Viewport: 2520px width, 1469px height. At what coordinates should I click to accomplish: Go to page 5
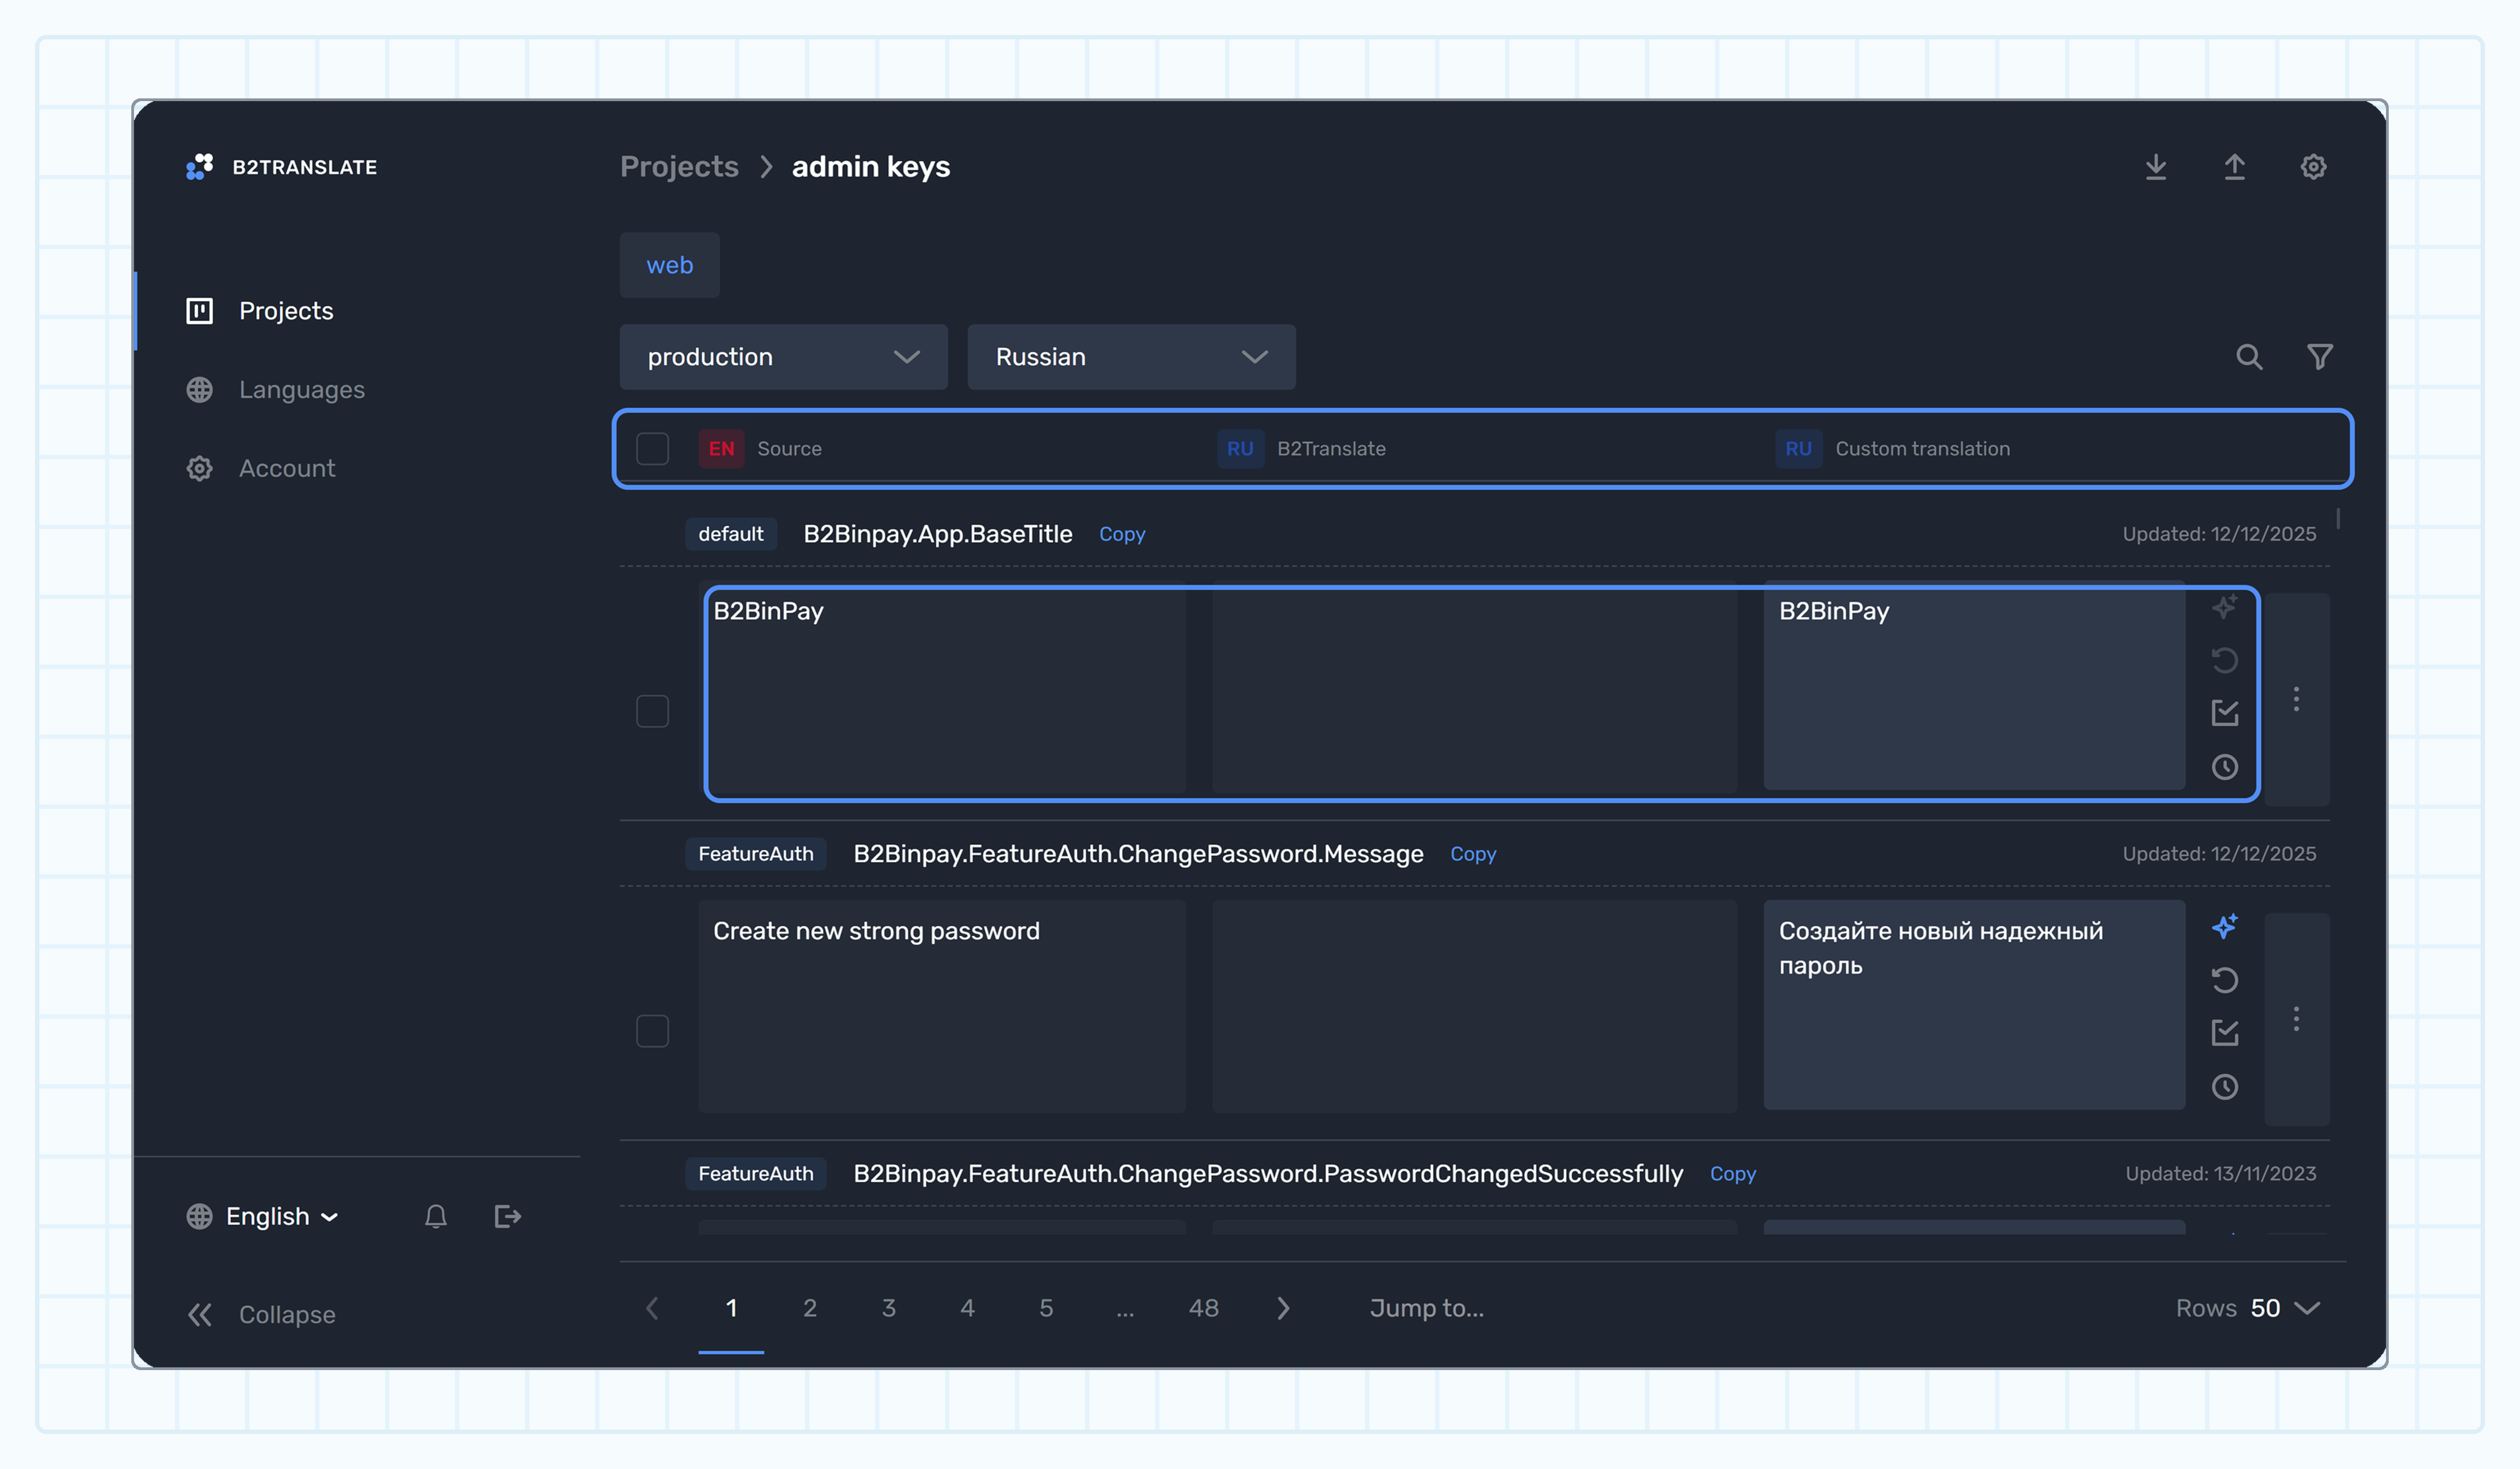pos(1046,1308)
